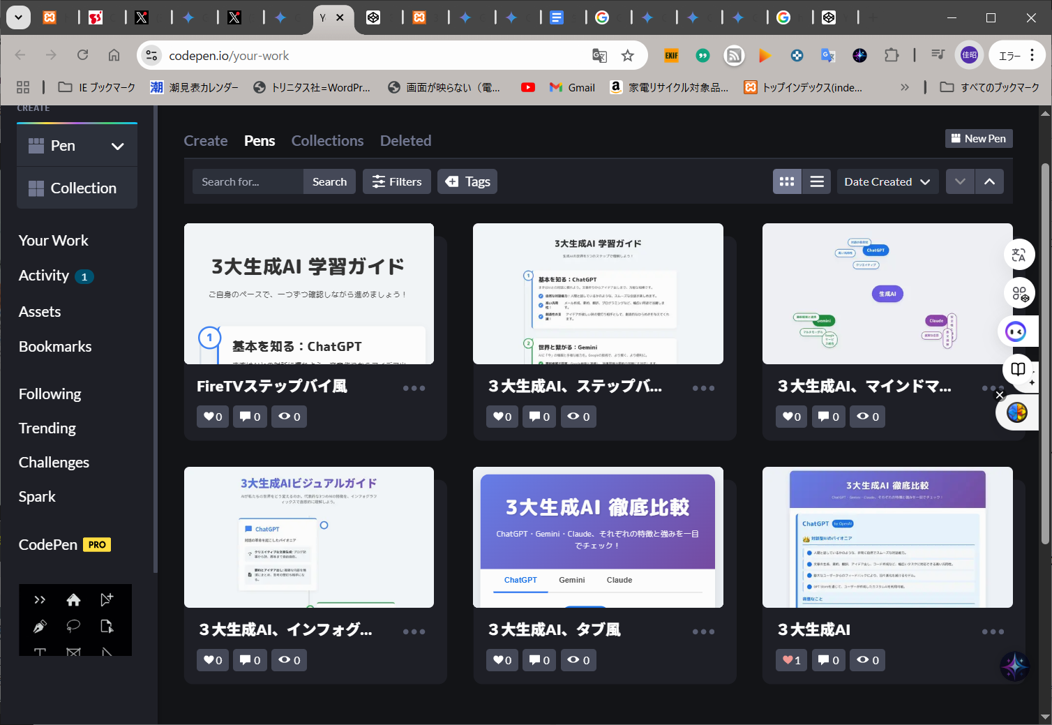Create a New Pen
1052x725 pixels.
tap(979, 138)
